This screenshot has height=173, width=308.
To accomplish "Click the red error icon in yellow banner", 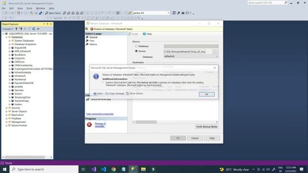I will click(x=91, y=29).
